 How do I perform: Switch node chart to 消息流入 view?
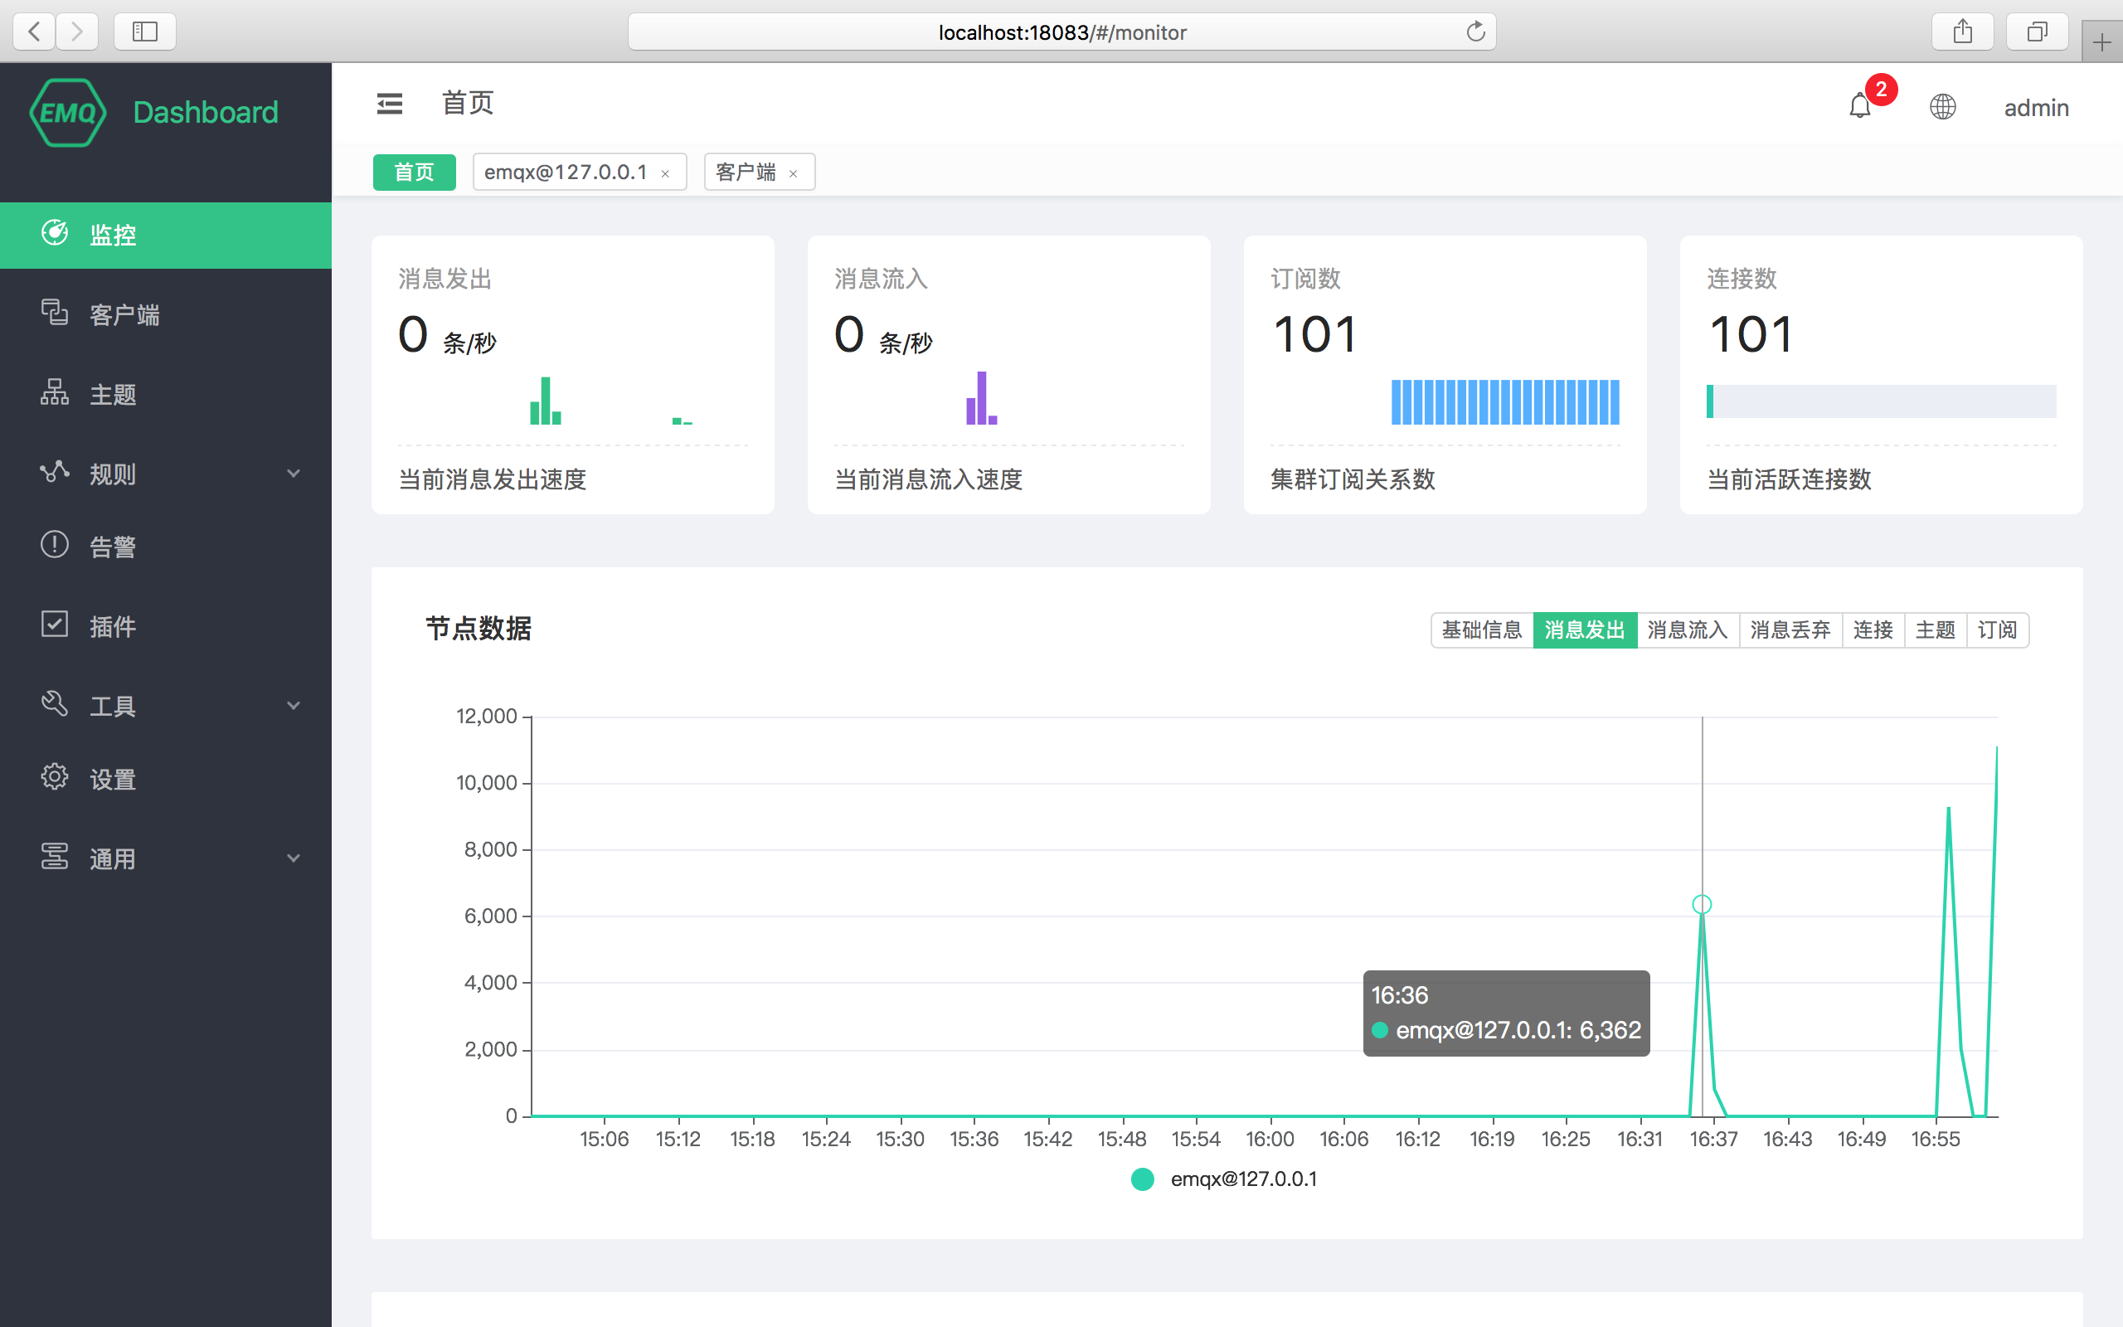click(x=1686, y=629)
